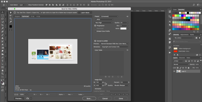Select the Slice Select tool in dialog
The height and width of the screenshot is (102, 202).
point(10,16)
